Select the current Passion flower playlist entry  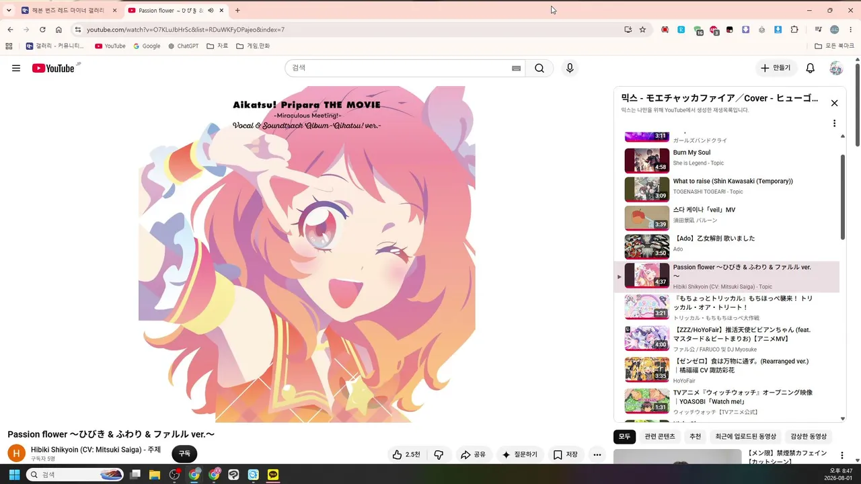[726, 276]
